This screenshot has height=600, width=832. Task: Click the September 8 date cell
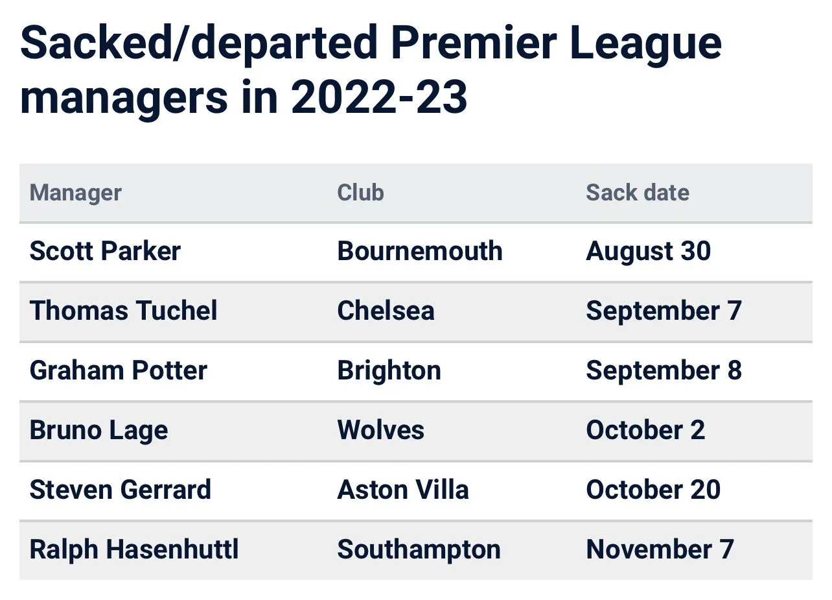[664, 370]
